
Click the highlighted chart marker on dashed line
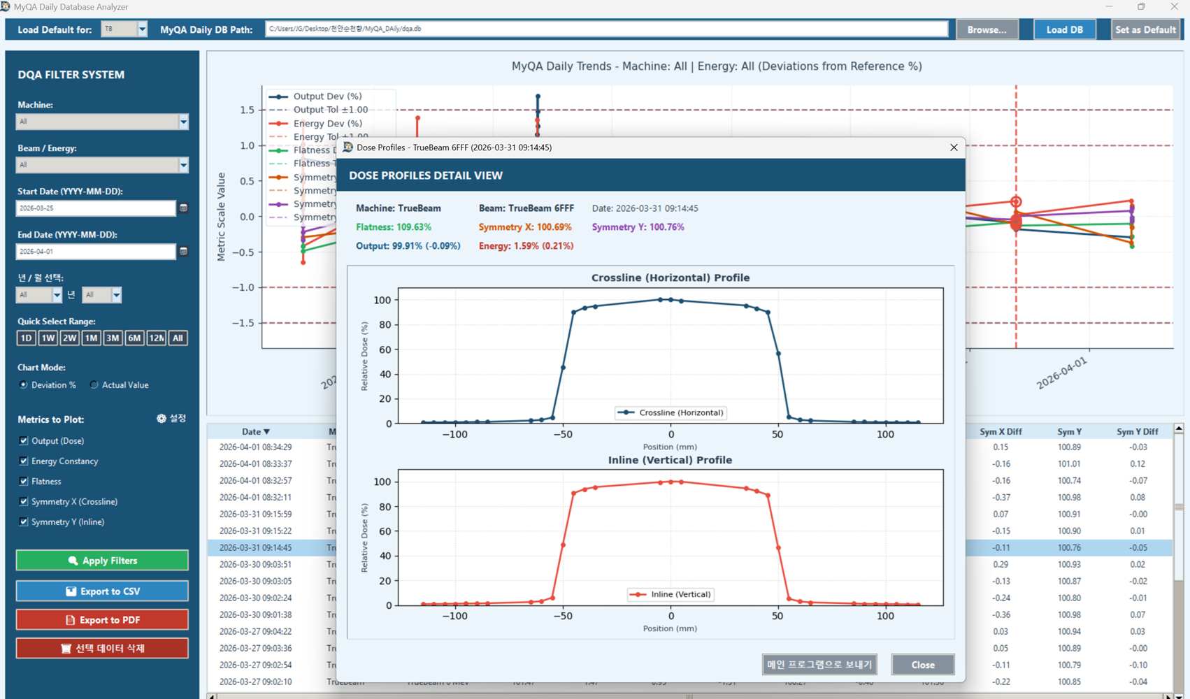[1016, 202]
